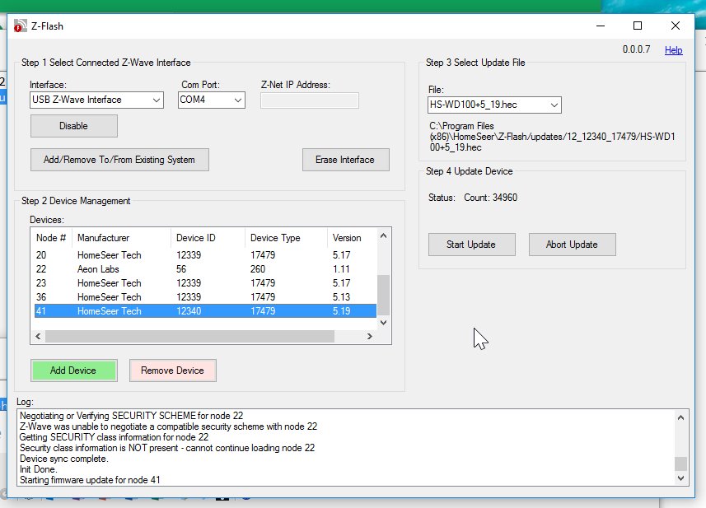The height and width of the screenshot is (508, 706).
Task: Click the Manufacturer column header
Action: [121, 238]
